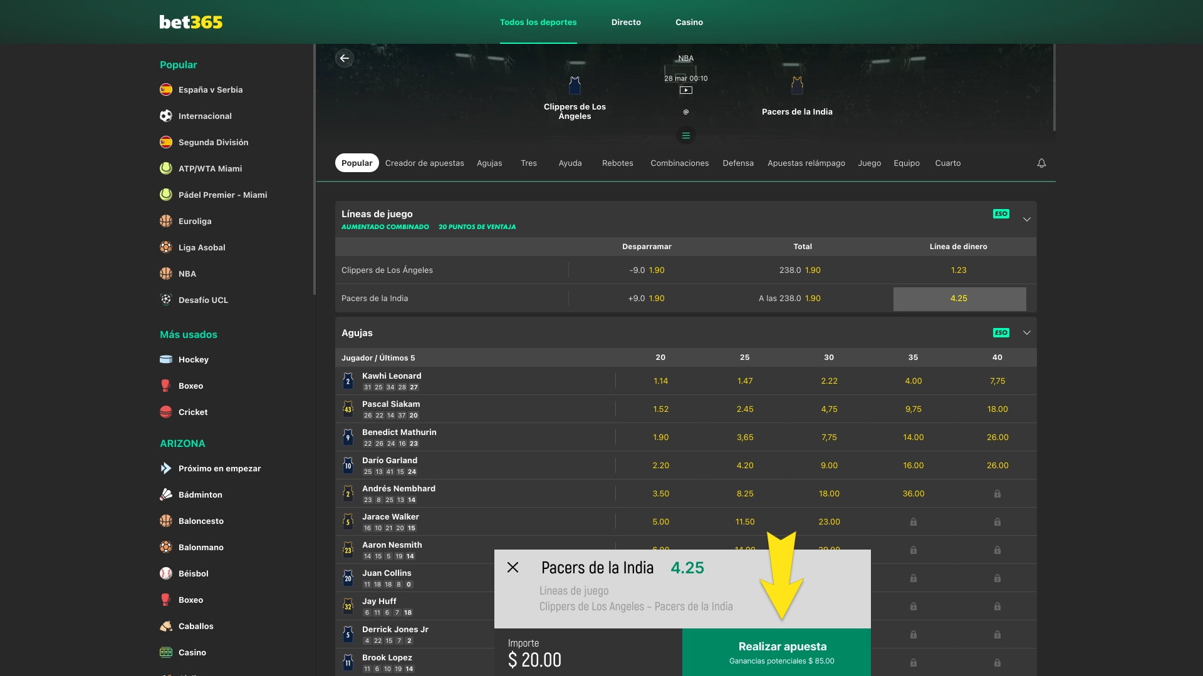Screen dimensions: 1203x676
Task: Close the Pacers de la India bet slip
Action: tap(513, 567)
